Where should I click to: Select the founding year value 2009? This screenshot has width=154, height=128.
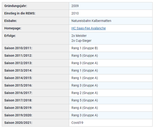pos(75,6)
